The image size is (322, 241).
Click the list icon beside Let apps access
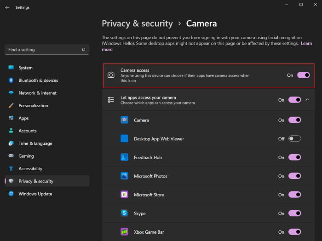point(111,100)
